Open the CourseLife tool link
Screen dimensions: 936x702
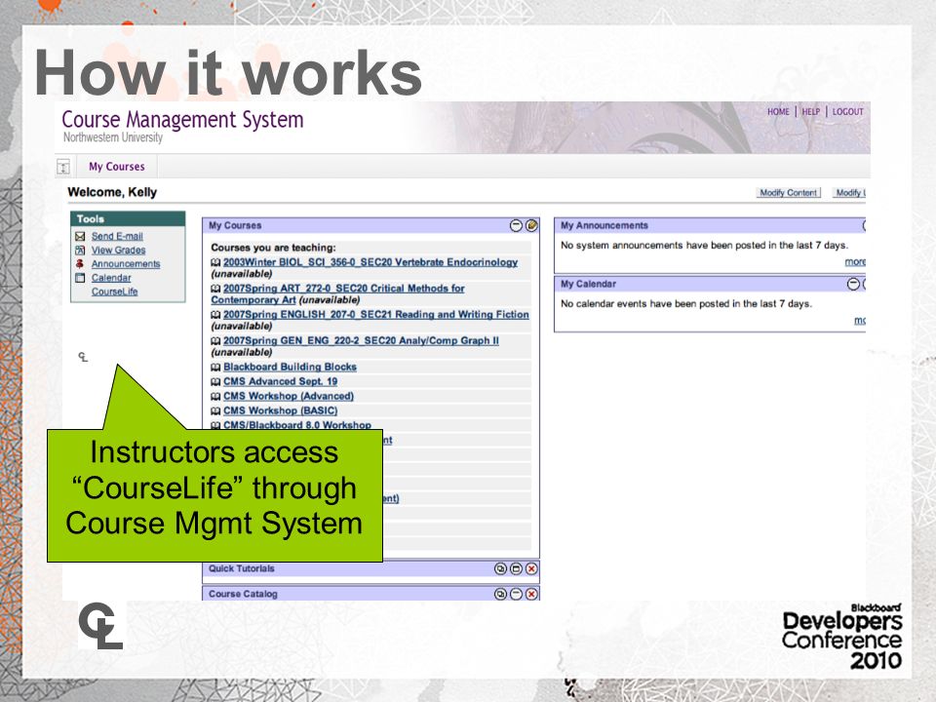point(115,292)
